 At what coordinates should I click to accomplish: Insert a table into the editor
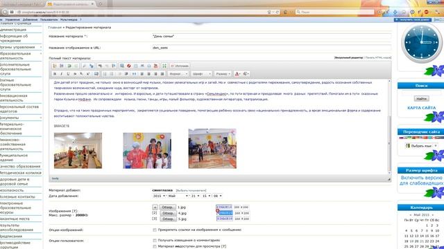coord(136,66)
